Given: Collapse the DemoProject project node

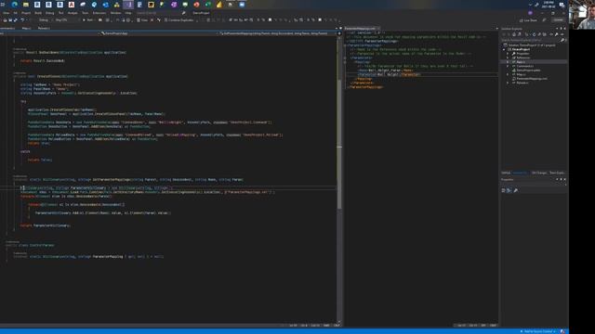Looking at the screenshot, I should (504, 49).
